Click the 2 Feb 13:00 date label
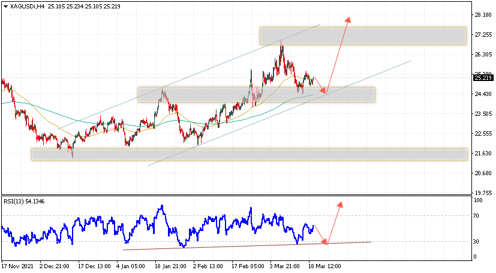This screenshot has height=273, width=496. pyautogui.click(x=208, y=266)
